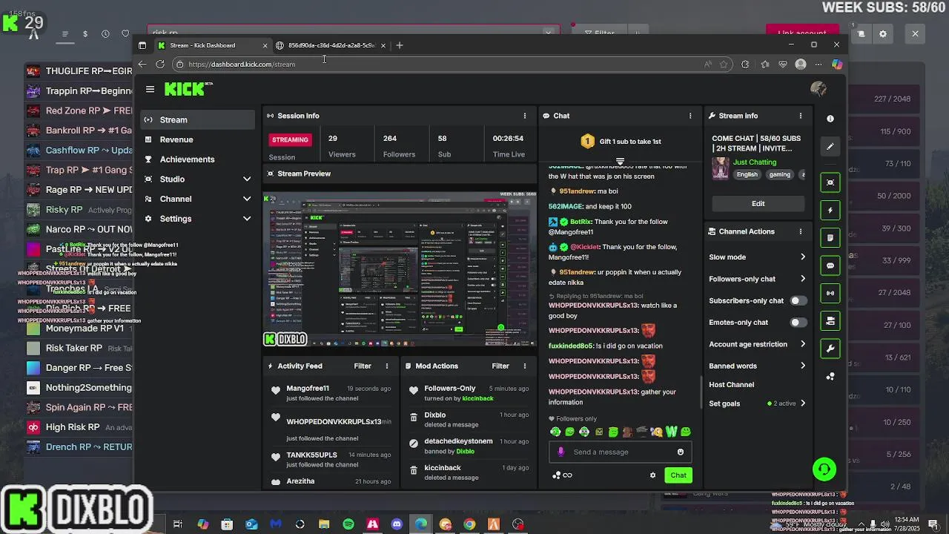Open Set goals arrow
Viewport: 949px width, 534px height.
click(x=803, y=403)
